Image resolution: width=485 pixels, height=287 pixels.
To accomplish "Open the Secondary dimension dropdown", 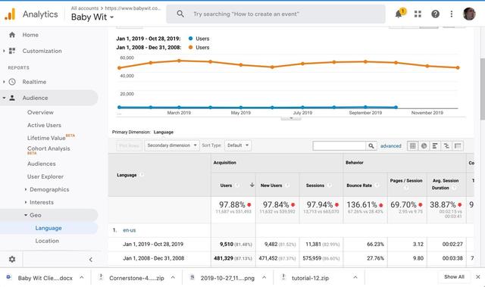I will [172, 145].
